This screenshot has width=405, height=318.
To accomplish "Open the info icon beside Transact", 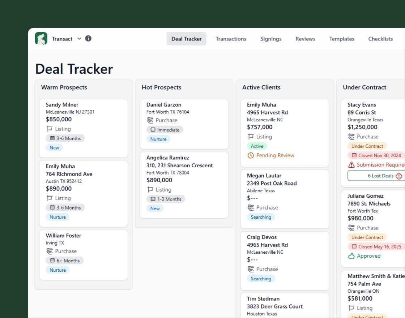I will [88, 38].
